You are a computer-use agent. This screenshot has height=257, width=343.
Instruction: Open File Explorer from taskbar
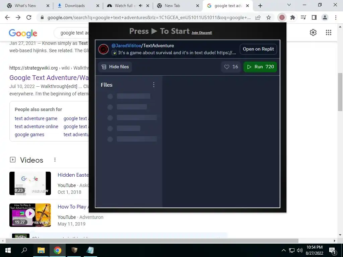(41, 250)
